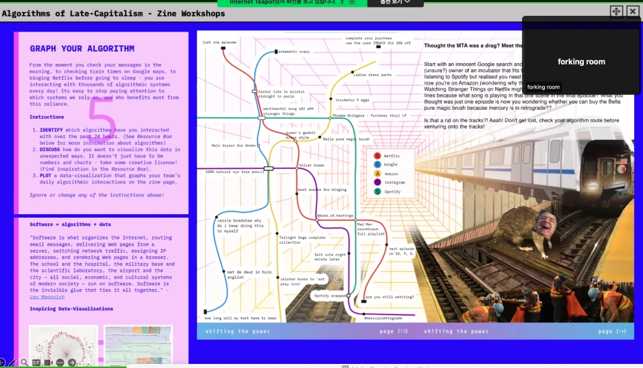Click the forking room video tile
643x368 pixels.
pos(581,56)
